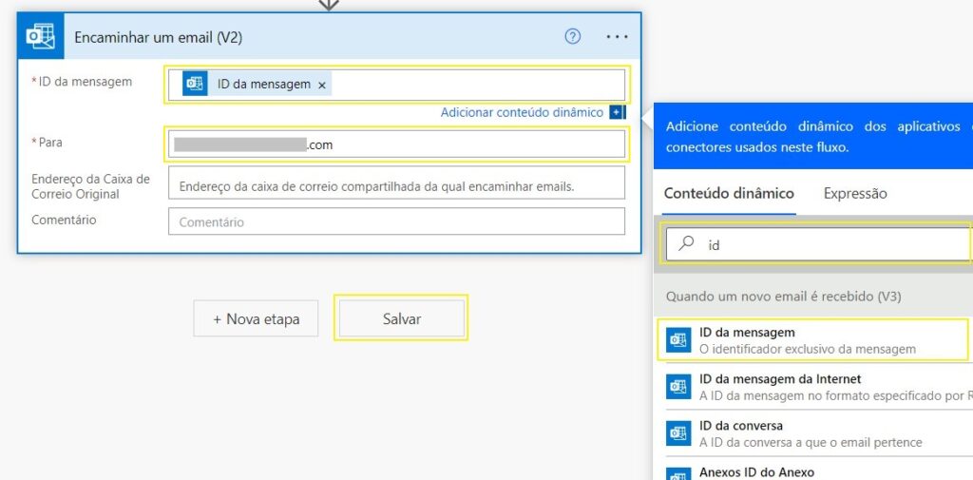Click the Para email address field
Image resolution: width=973 pixels, height=480 pixels.
395,144
